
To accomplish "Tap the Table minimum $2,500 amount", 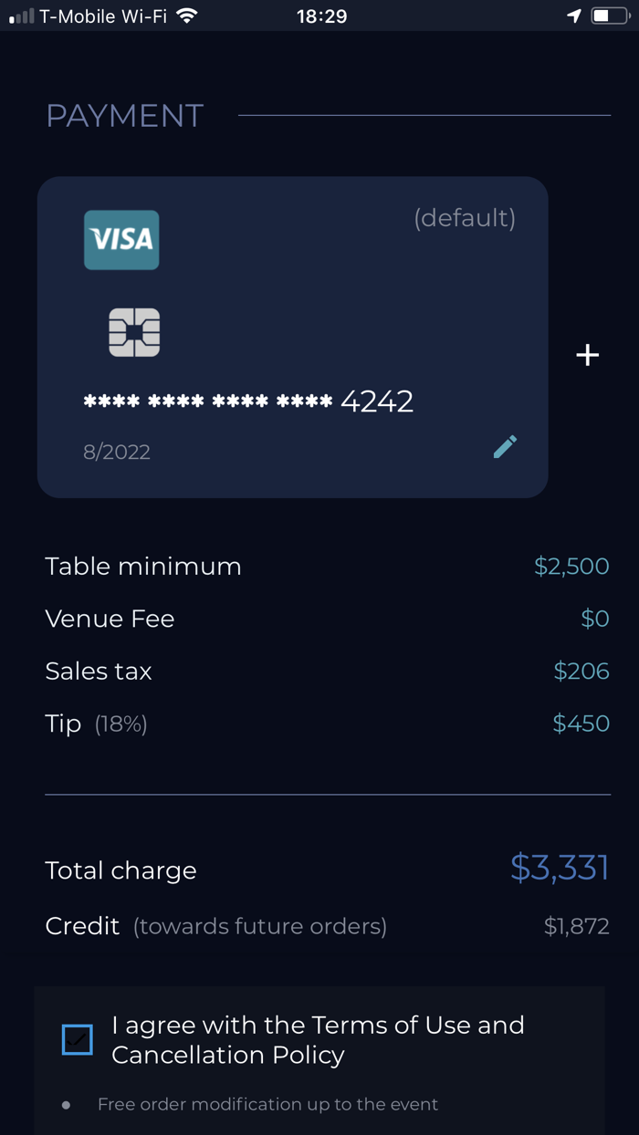I will pos(571,566).
